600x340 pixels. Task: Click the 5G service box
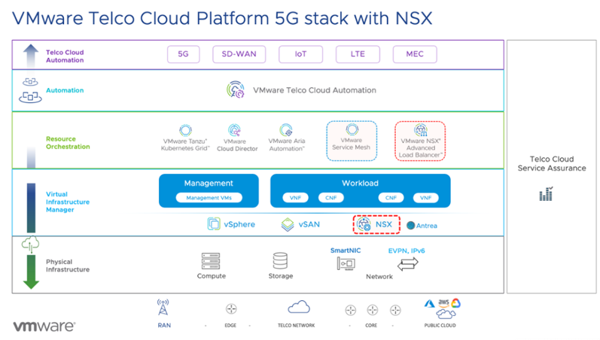pyautogui.click(x=183, y=54)
